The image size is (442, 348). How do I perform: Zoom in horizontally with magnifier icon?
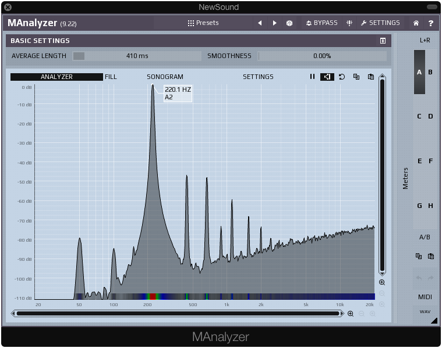tap(351, 314)
